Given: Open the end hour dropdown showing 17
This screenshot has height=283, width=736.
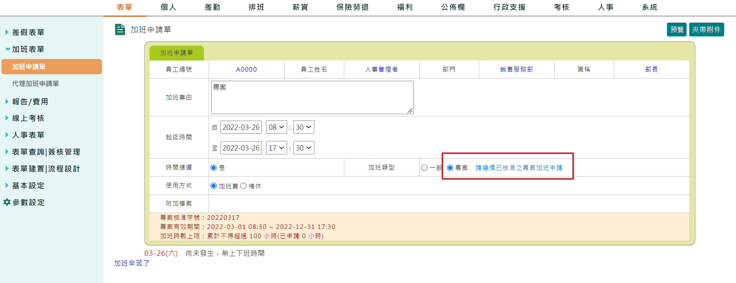Looking at the screenshot, I should [x=276, y=148].
